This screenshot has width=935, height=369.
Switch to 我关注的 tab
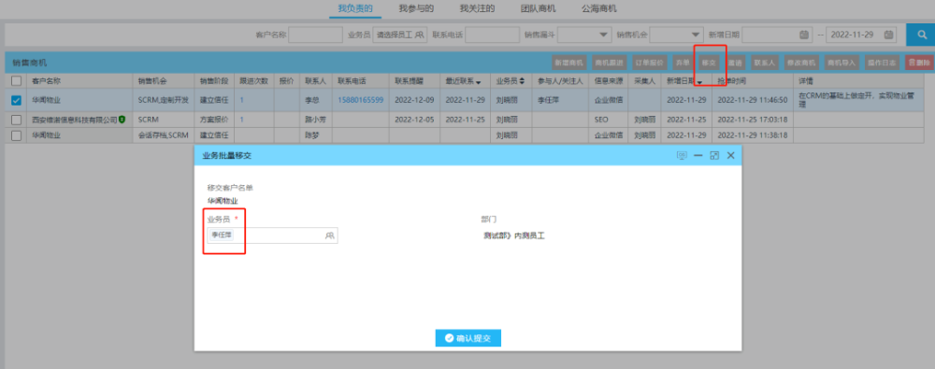tap(477, 8)
